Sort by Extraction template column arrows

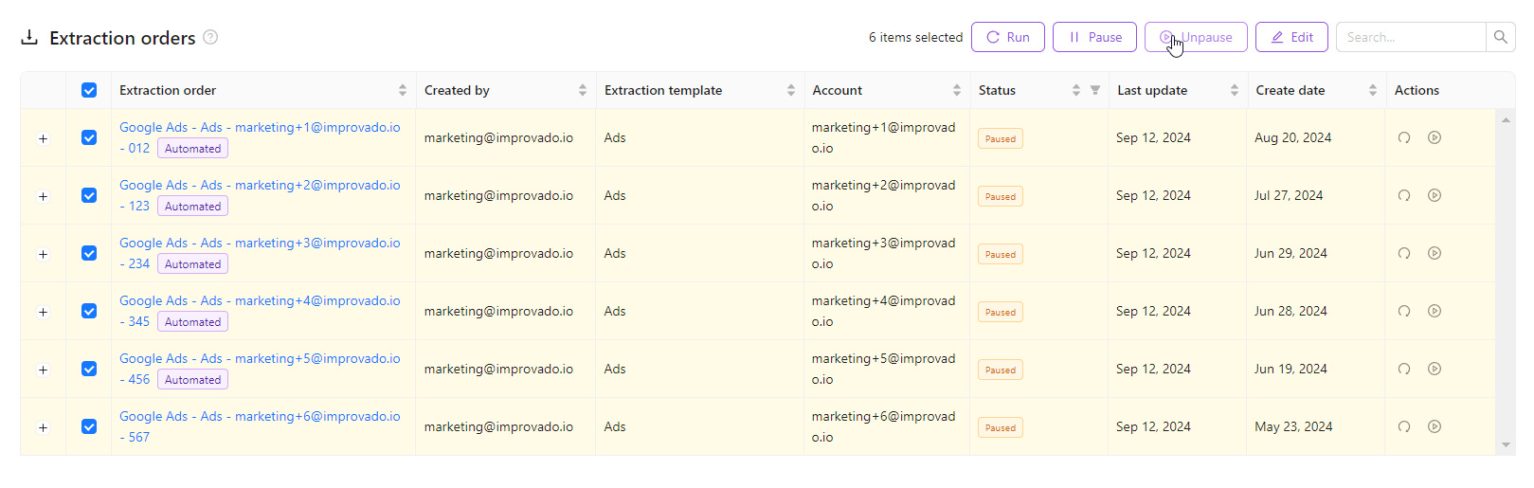pyautogui.click(x=791, y=90)
